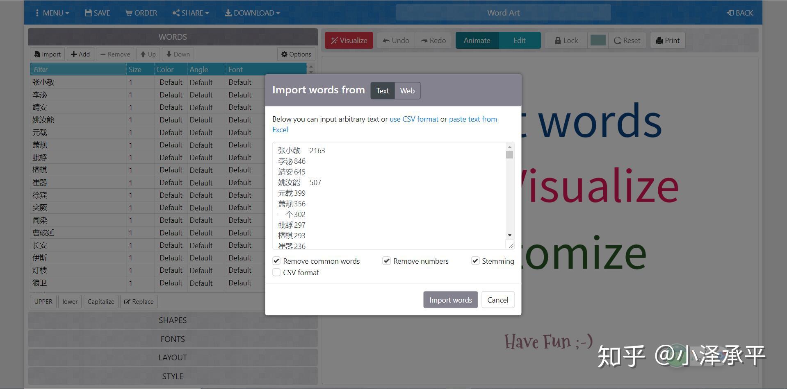The height and width of the screenshot is (389, 787).
Task: Convert words to UPPER case
Action: tap(43, 302)
